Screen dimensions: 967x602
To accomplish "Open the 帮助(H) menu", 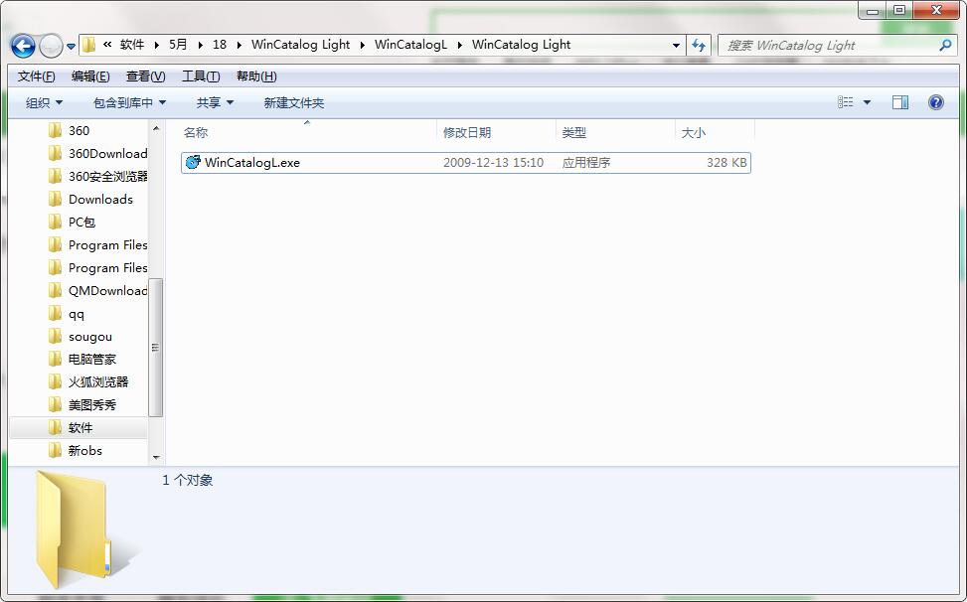I will [x=256, y=76].
